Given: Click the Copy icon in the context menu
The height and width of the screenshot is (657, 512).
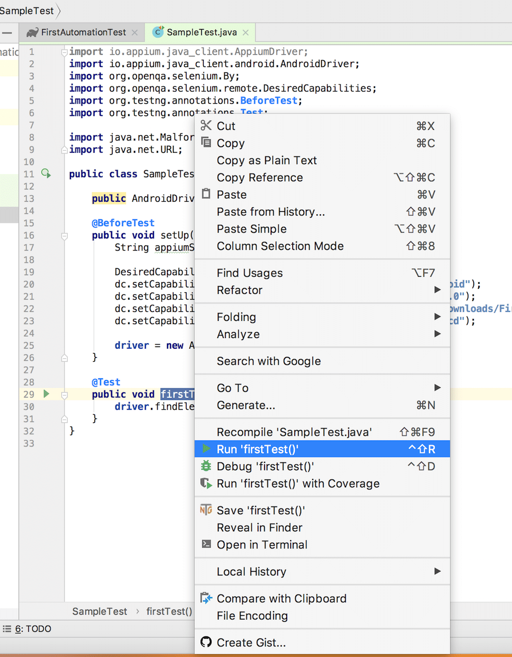Looking at the screenshot, I should 206,143.
